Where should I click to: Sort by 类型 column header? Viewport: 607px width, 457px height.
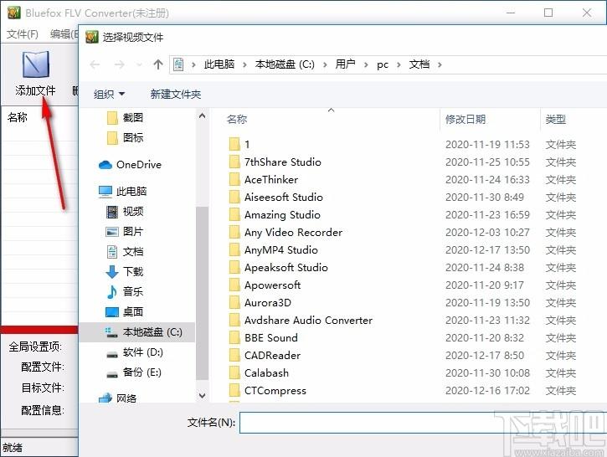point(556,119)
